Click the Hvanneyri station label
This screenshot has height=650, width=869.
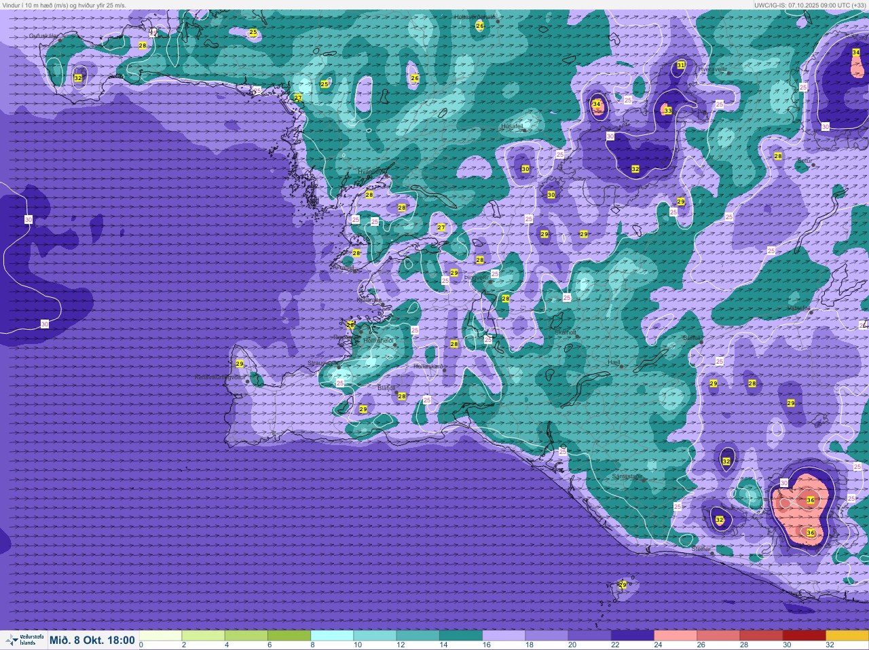tap(371, 172)
